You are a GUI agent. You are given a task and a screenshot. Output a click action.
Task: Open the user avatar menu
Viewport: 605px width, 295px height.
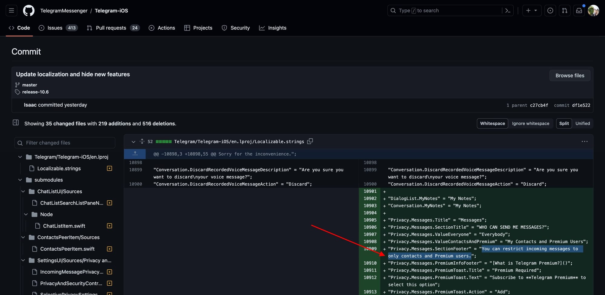click(594, 11)
